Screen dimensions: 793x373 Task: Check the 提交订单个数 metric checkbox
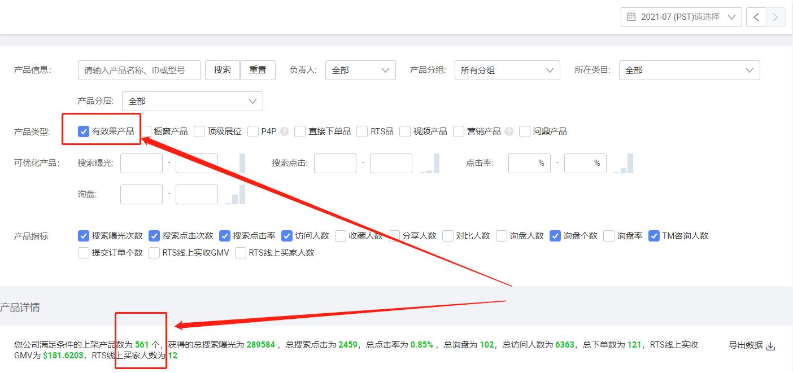point(84,253)
